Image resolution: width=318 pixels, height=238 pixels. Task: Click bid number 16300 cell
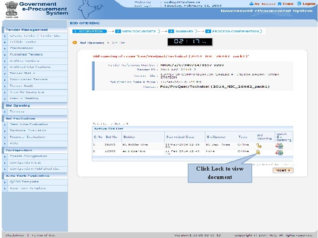click(110, 151)
